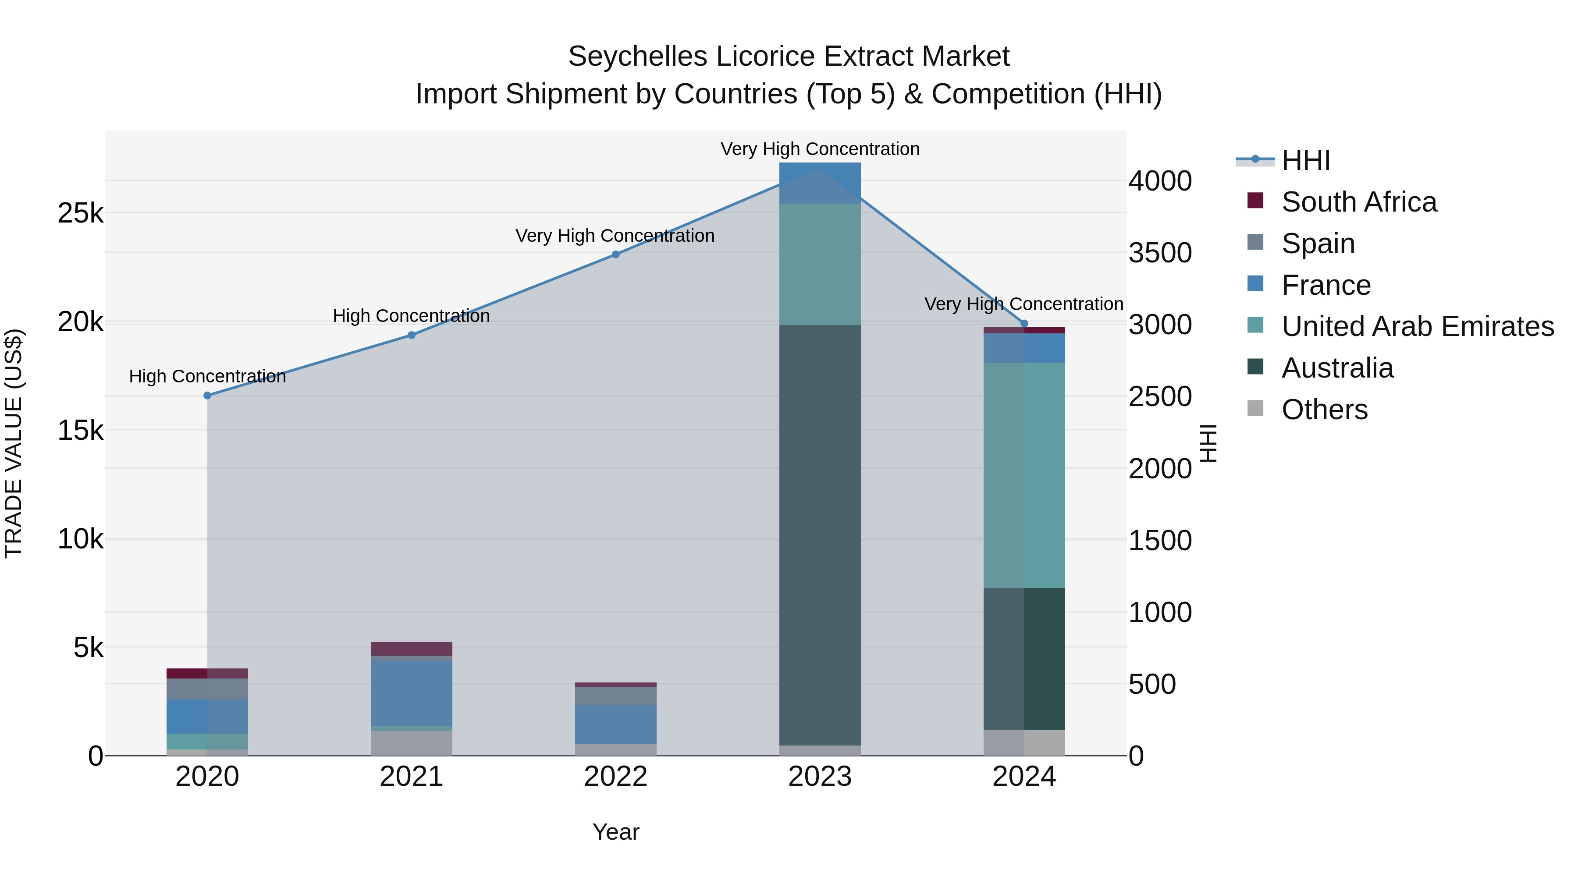Click the 5k left axis tick label
The height and width of the screenshot is (887, 1578).
click(x=88, y=648)
